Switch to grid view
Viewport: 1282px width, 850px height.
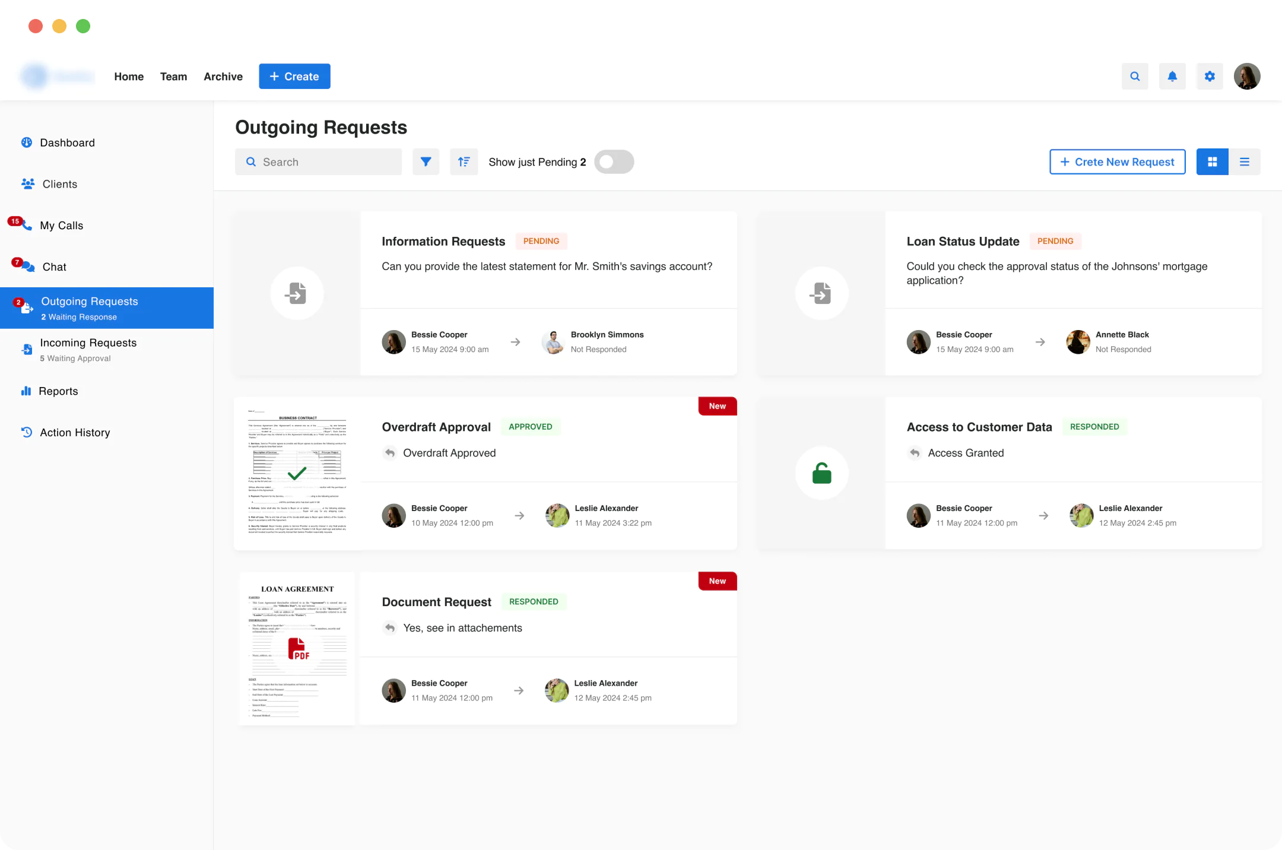[x=1213, y=162]
